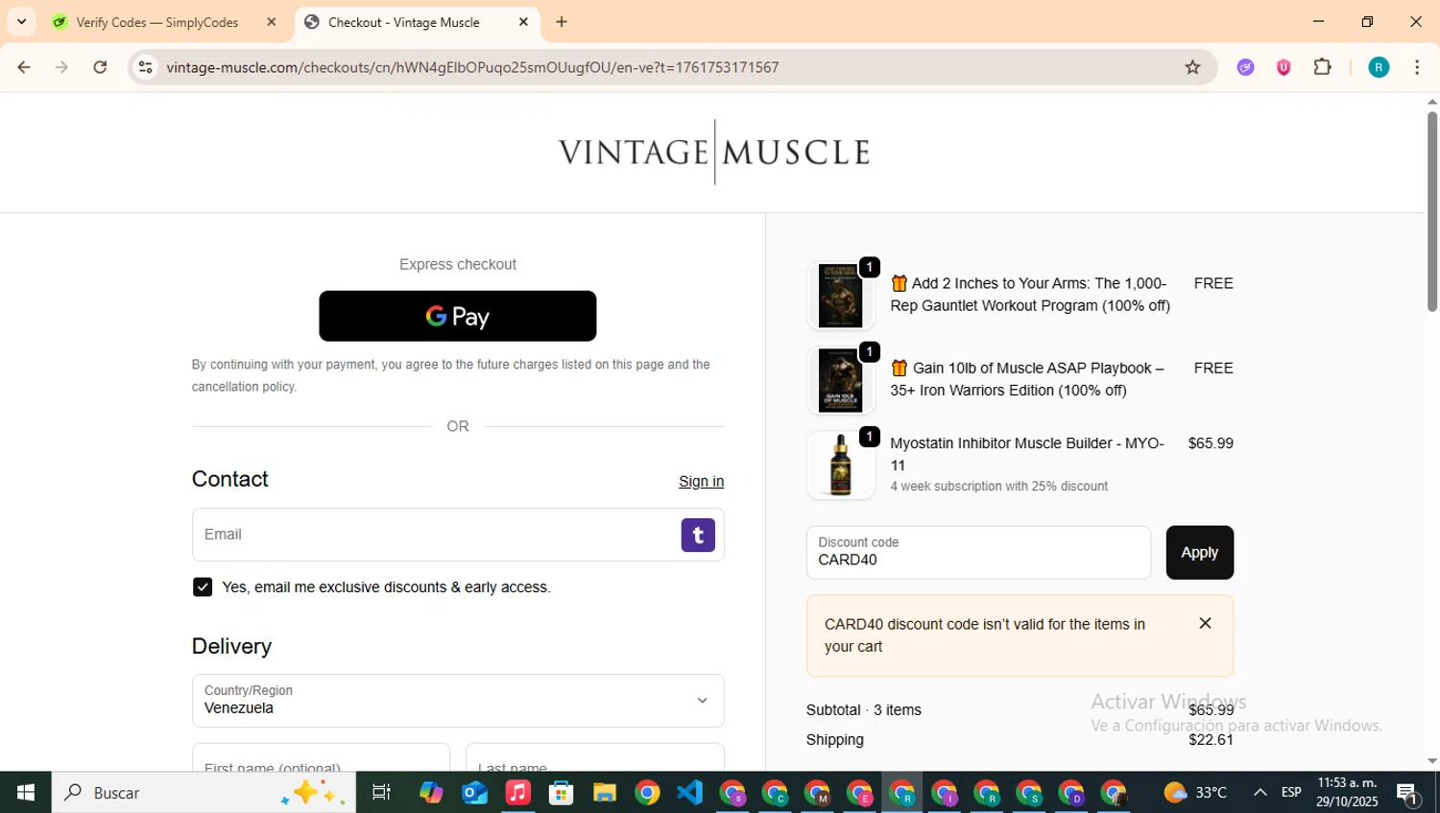The image size is (1440, 813).
Task: Open the Music app on the taskbar
Action: pyautogui.click(x=517, y=792)
